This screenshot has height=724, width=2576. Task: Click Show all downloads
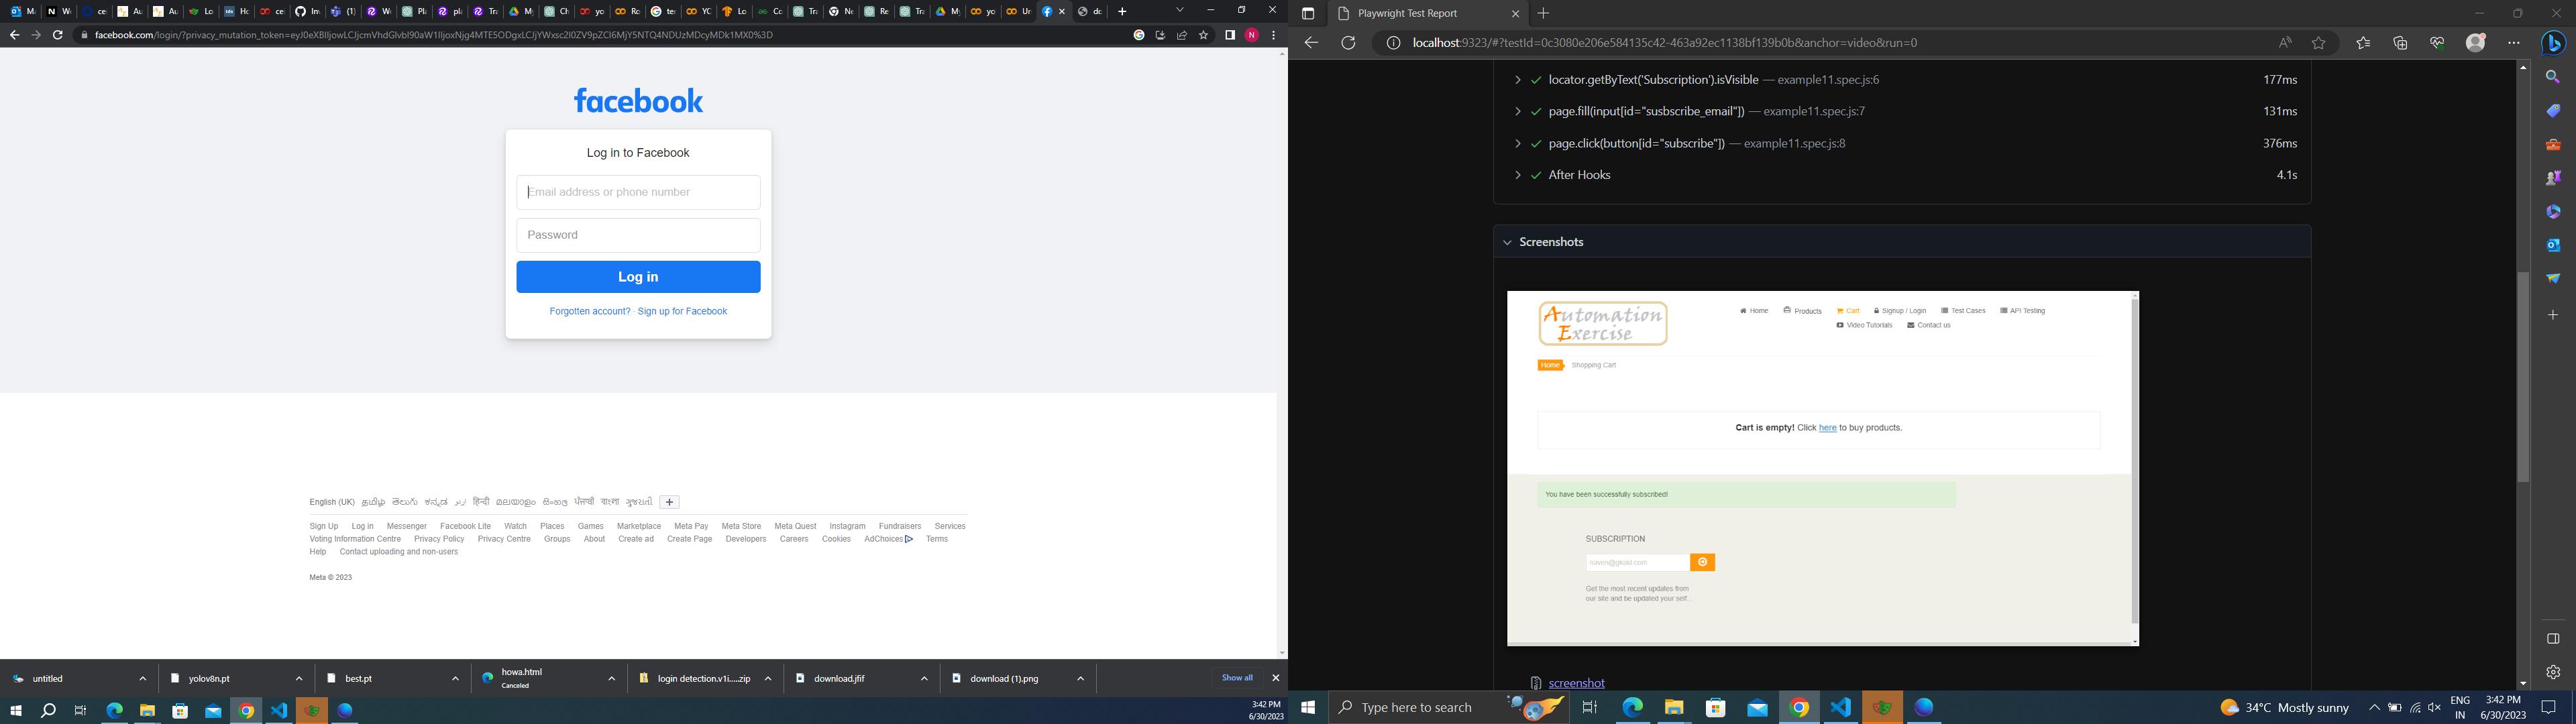coord(1237,678)
